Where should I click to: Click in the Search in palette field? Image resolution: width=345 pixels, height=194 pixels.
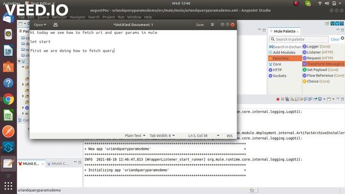click(x=299, y=39)
